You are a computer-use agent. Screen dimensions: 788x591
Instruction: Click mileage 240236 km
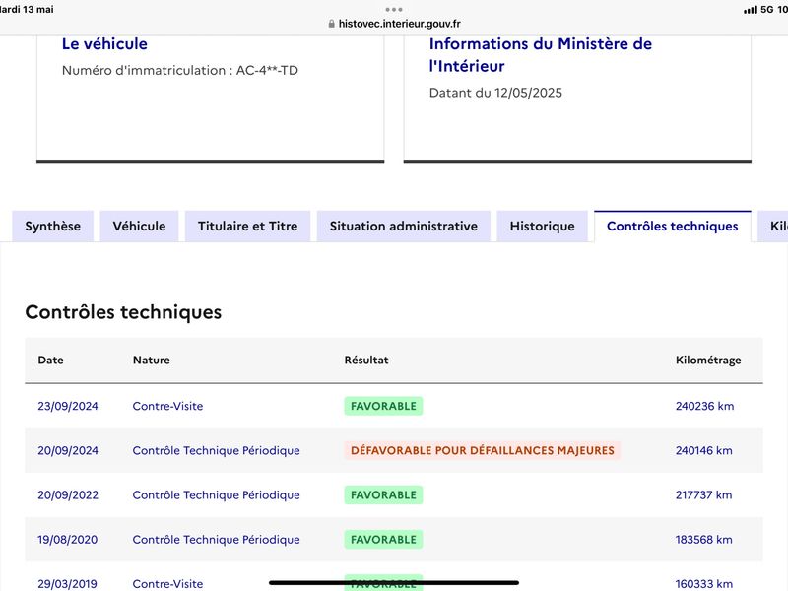tap(704, 406)
